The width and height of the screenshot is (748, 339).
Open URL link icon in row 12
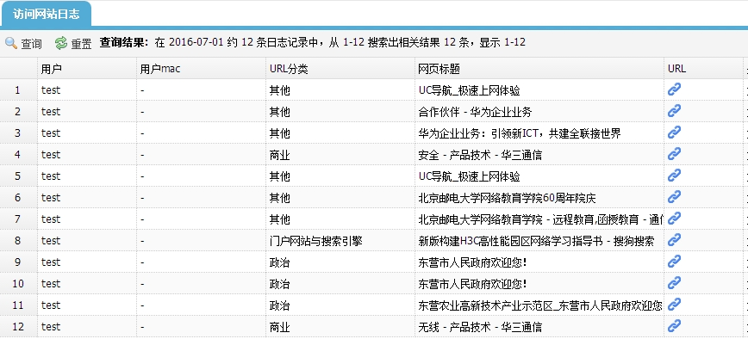click(x=674, y=326)
